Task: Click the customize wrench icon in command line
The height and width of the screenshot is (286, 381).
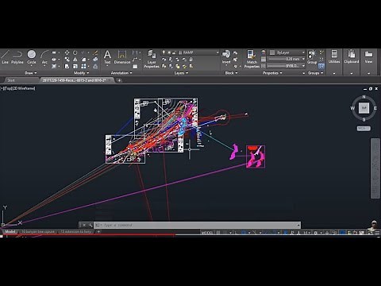Action: point(90,225)
